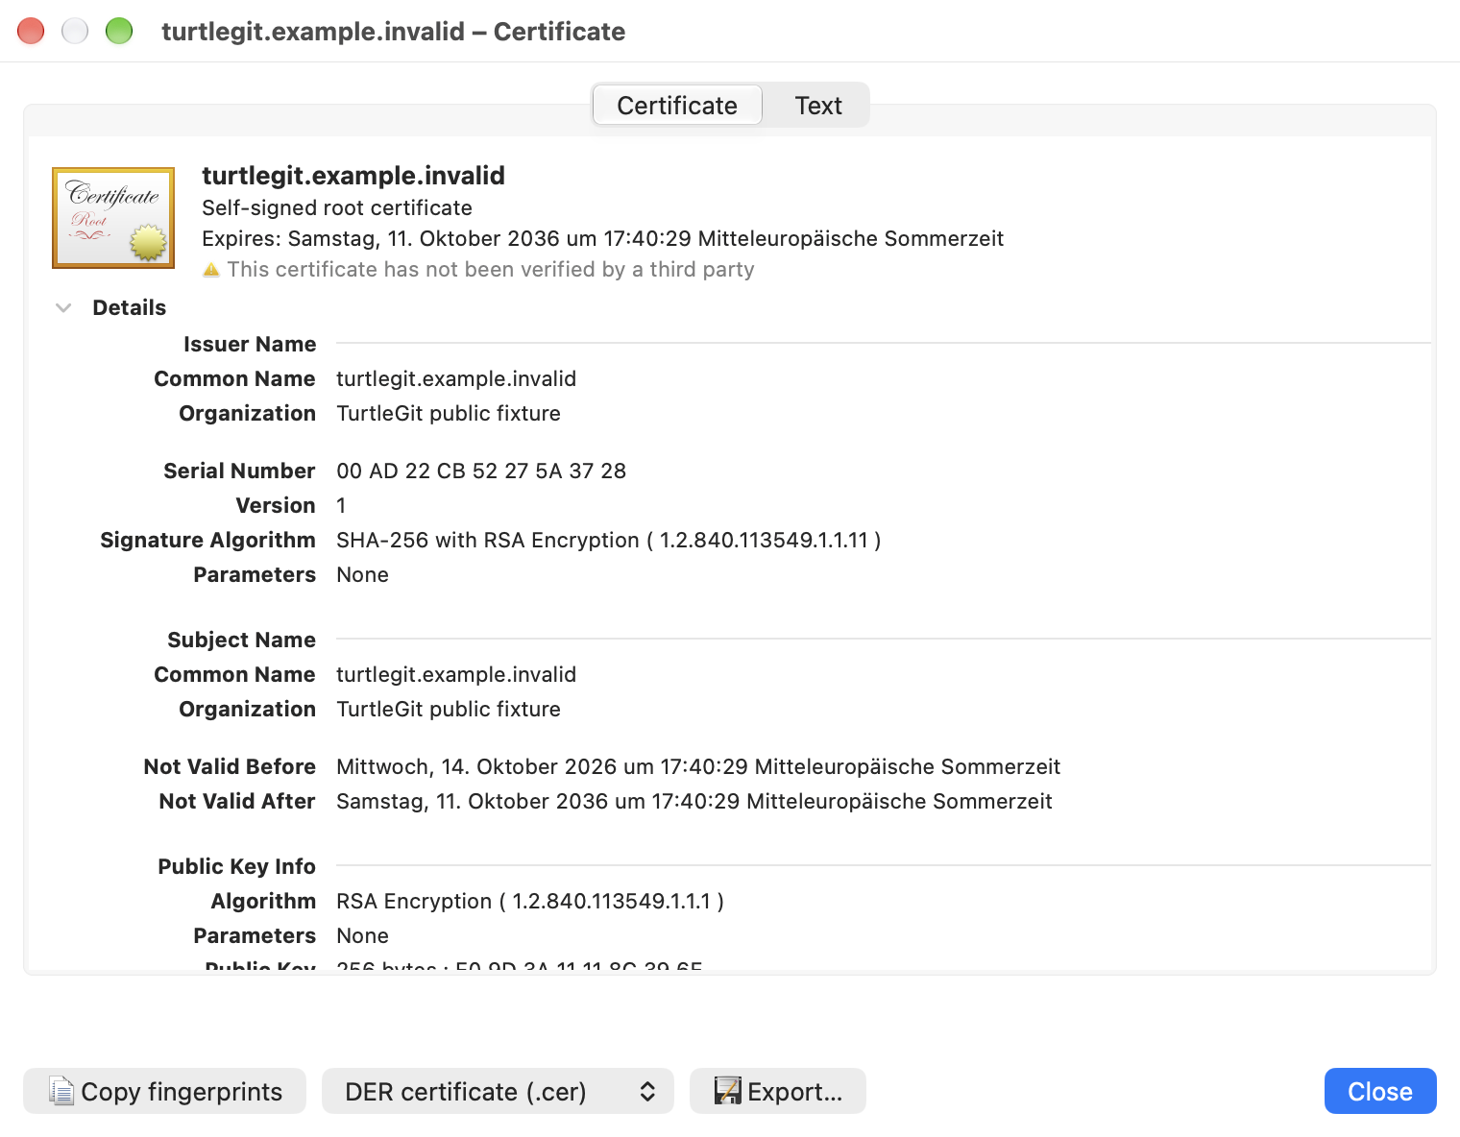Click the Not Valid After date value
The height and width of the screenshot is (1137, 1460).
(694, 801)
